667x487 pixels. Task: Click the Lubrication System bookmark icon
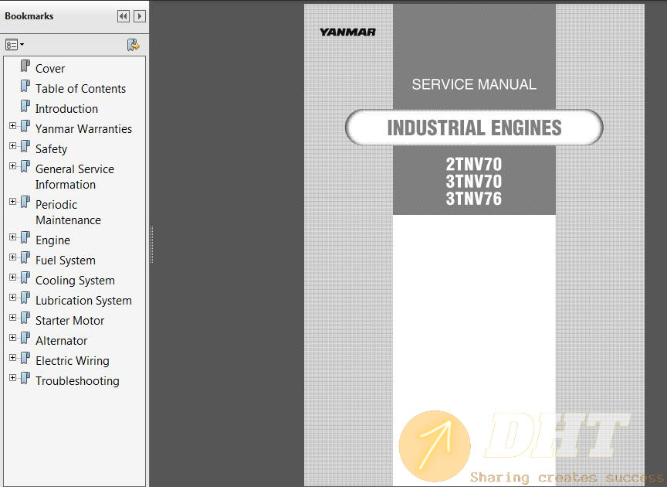click(x=25, y=298)
